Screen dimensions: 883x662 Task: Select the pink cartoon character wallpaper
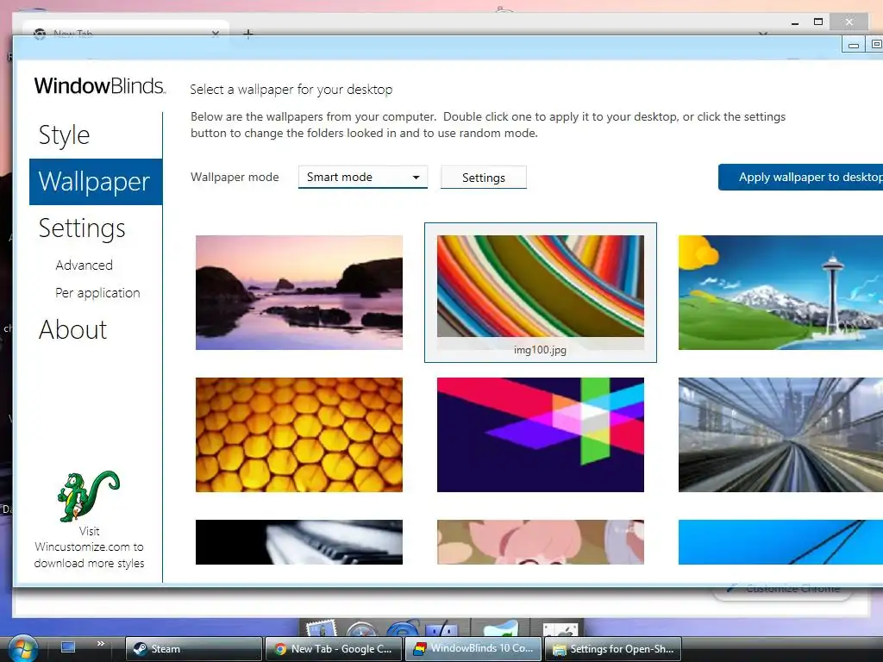click(x=540, y=542)
